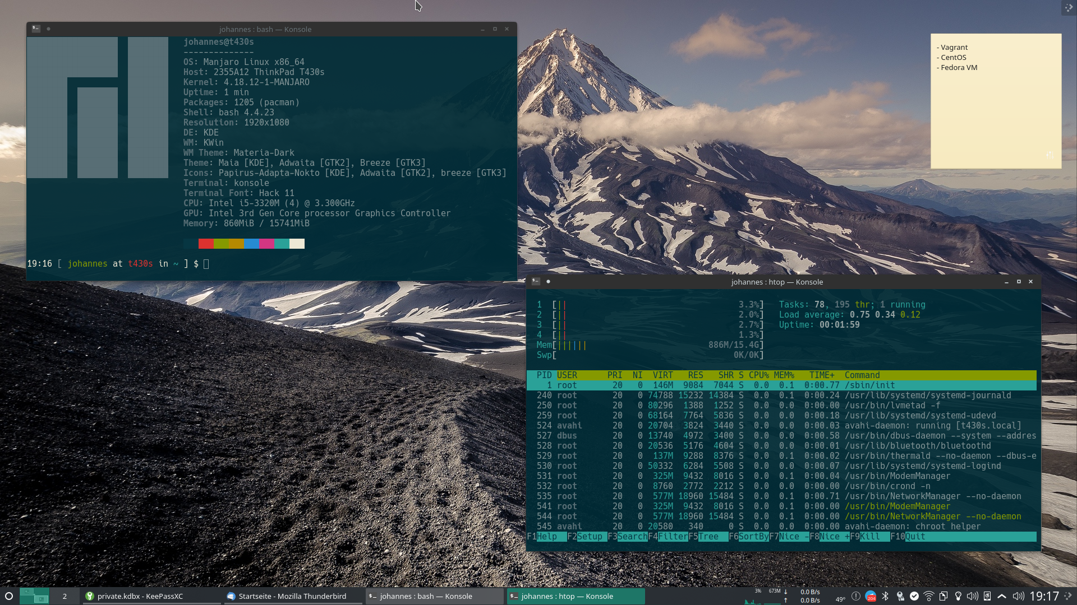Open the bash Konsole window menu
This screenshot has height=605, width=1077.
(35, 29)
